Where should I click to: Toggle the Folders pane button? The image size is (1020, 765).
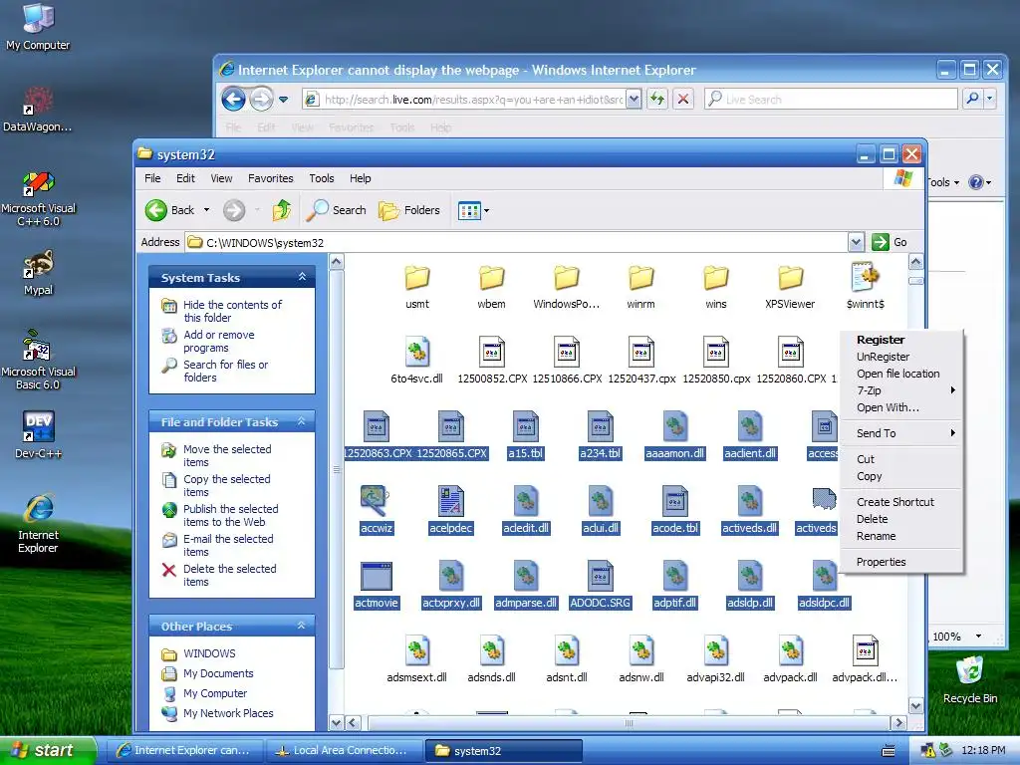click(409, 210)
